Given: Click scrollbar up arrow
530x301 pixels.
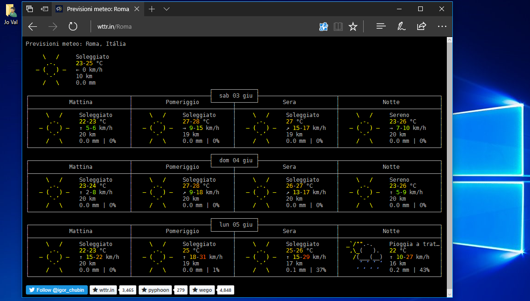Looking at the screenshot, I should point(450,40).
